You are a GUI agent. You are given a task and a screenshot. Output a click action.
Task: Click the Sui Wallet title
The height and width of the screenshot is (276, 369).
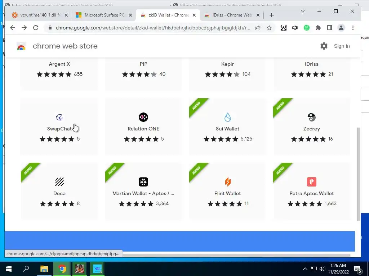point(228,129)
